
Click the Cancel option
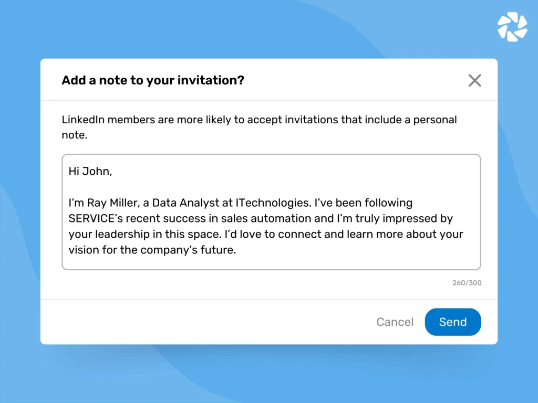click(x=395, y=322)
